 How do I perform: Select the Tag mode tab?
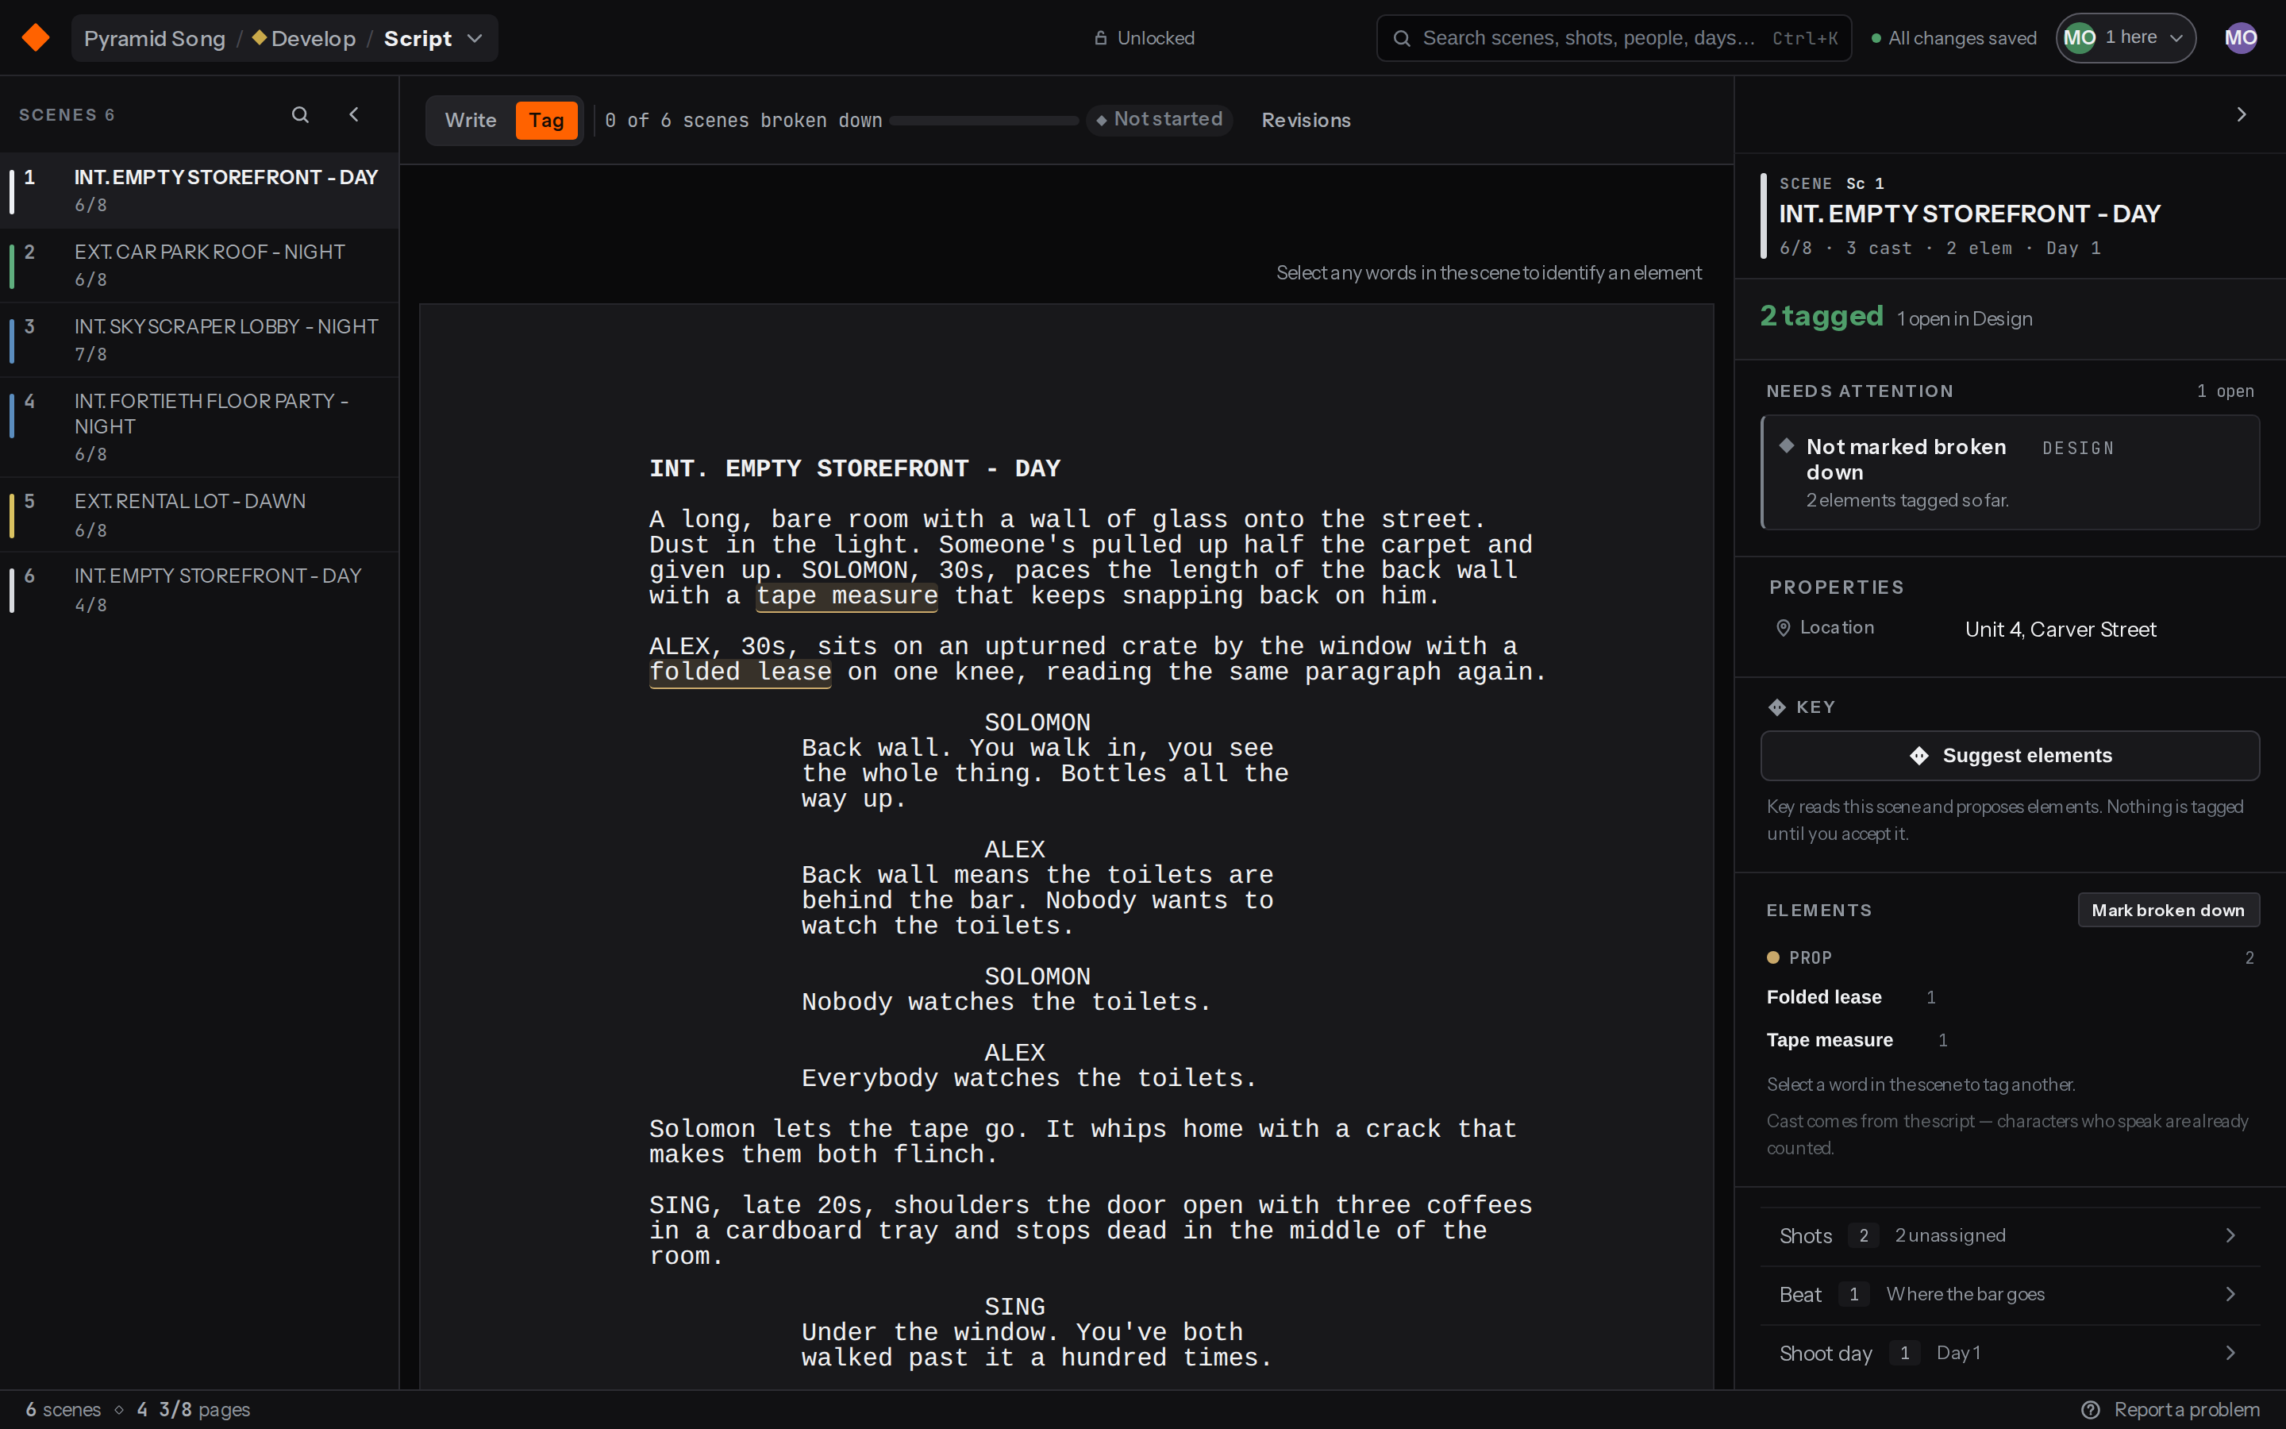pyautogui.click(x=546, y=120)
